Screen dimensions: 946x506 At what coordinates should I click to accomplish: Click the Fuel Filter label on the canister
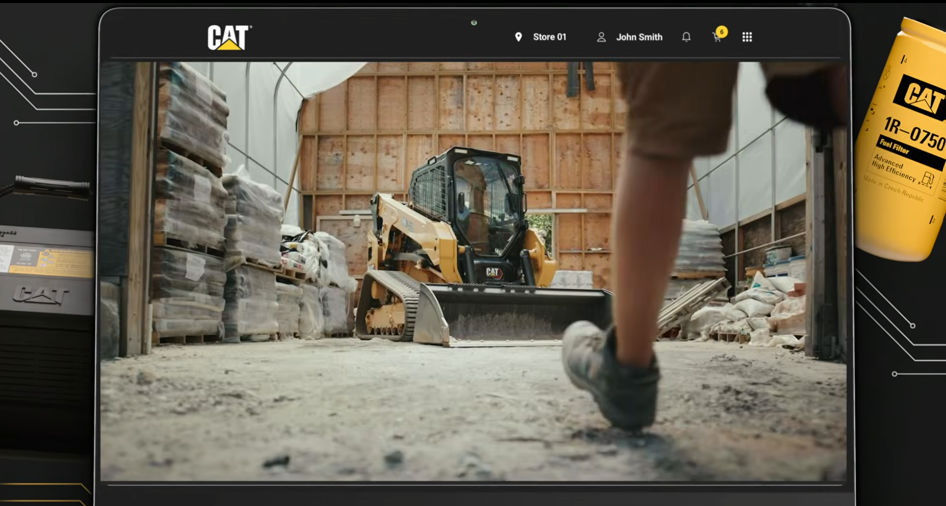pos(894,147)
